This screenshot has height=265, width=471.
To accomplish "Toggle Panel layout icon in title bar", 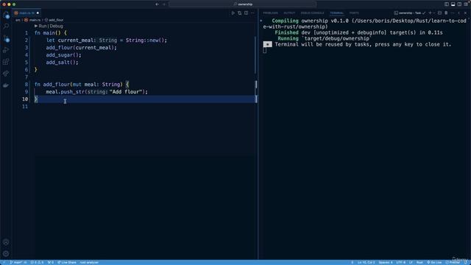I will pyautogui.click(x=453, y=4).
